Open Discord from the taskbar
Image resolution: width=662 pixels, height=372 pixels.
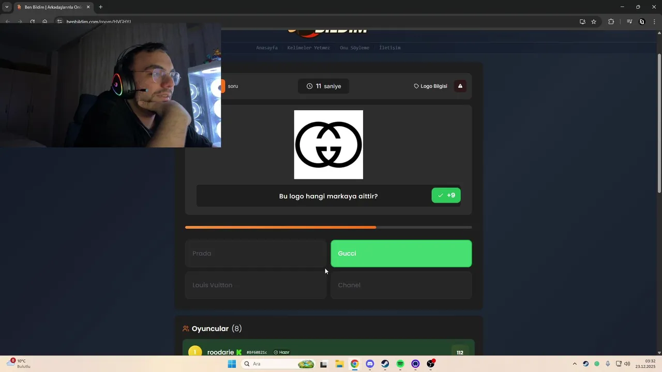(x=370, y=364)
